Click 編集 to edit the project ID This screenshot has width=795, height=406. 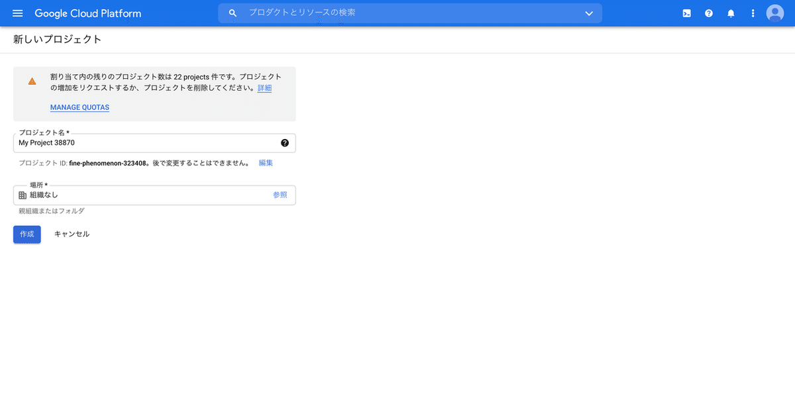click(265, 162)
